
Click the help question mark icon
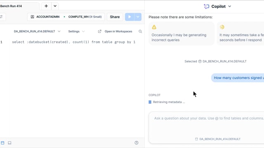coord(137,143)
